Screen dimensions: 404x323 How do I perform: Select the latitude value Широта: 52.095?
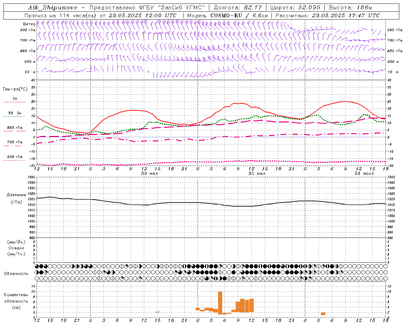point(295,8)
